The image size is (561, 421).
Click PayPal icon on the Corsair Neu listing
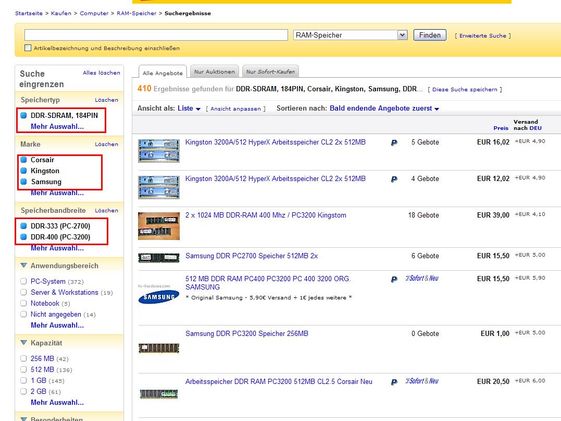(x=394, y=382)
